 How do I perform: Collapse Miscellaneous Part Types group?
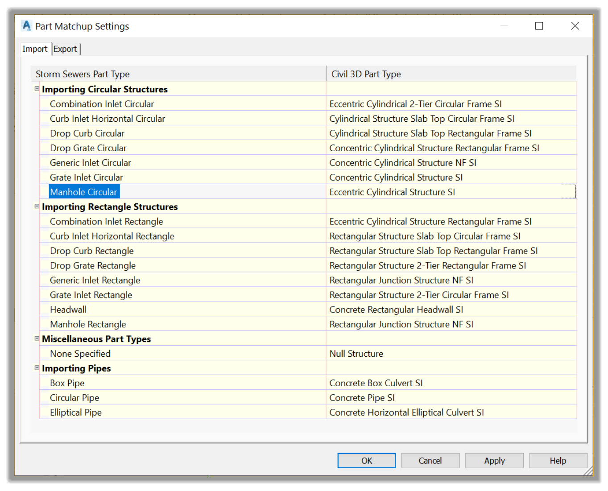tap(37, 338)
